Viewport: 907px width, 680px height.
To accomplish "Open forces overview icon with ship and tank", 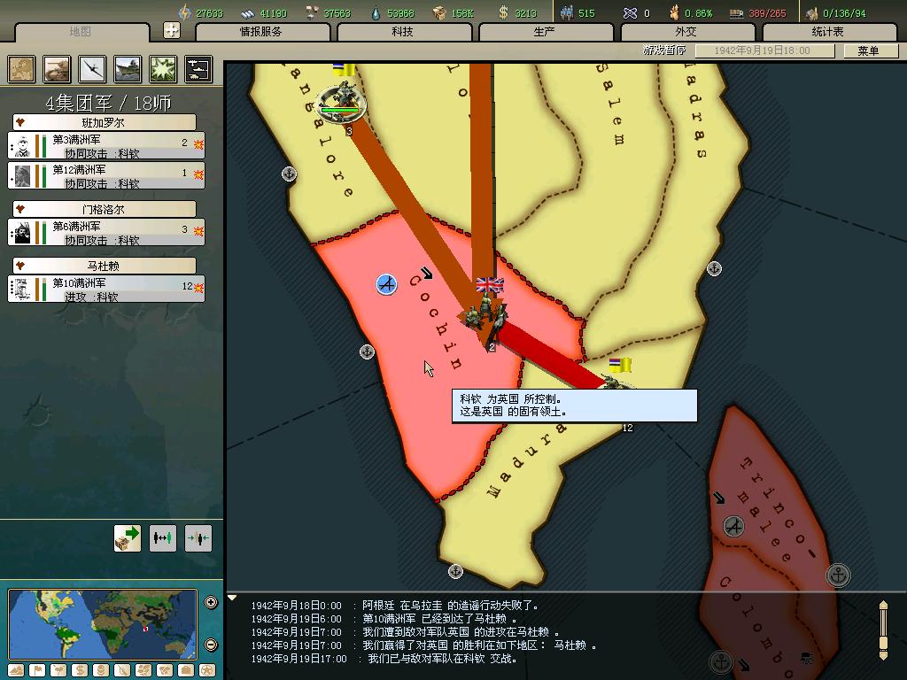I will point(198,69).
